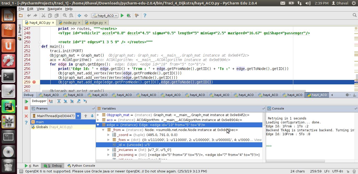The image size is (358, 174).
Task: Click the View link for _foes
Action: [x=258, y=140]
